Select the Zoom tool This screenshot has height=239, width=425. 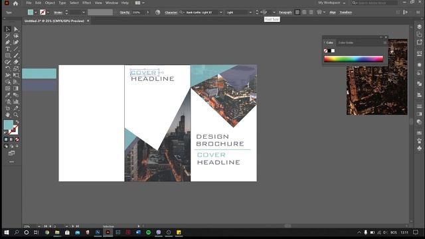16,115
